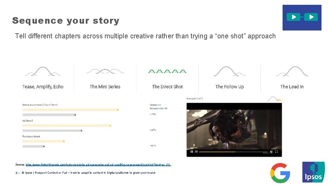Click the Sequence Incremental Lift heading

158,107
